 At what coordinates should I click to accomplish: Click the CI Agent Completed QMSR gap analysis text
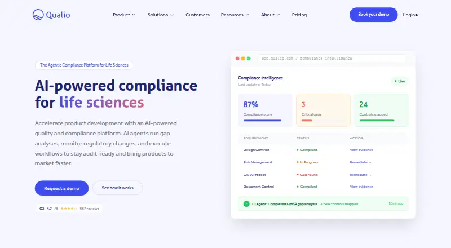pyautogui.click(x=285, y=204)
